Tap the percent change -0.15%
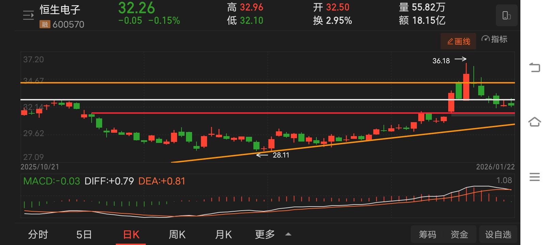This screenshot has height=245, width=549. 164,21
